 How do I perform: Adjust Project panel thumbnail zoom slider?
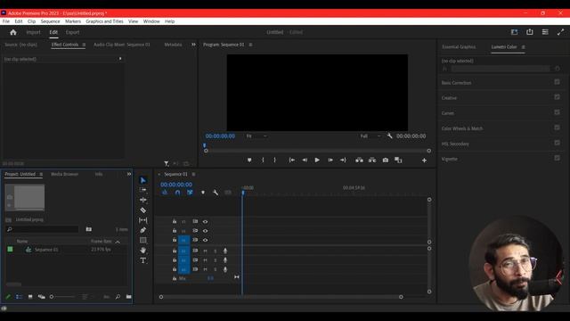(62, 297)
